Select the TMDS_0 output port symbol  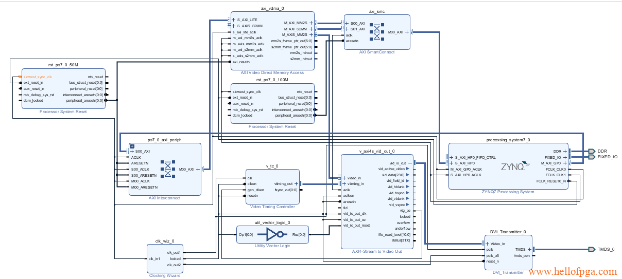click(591, 249)
